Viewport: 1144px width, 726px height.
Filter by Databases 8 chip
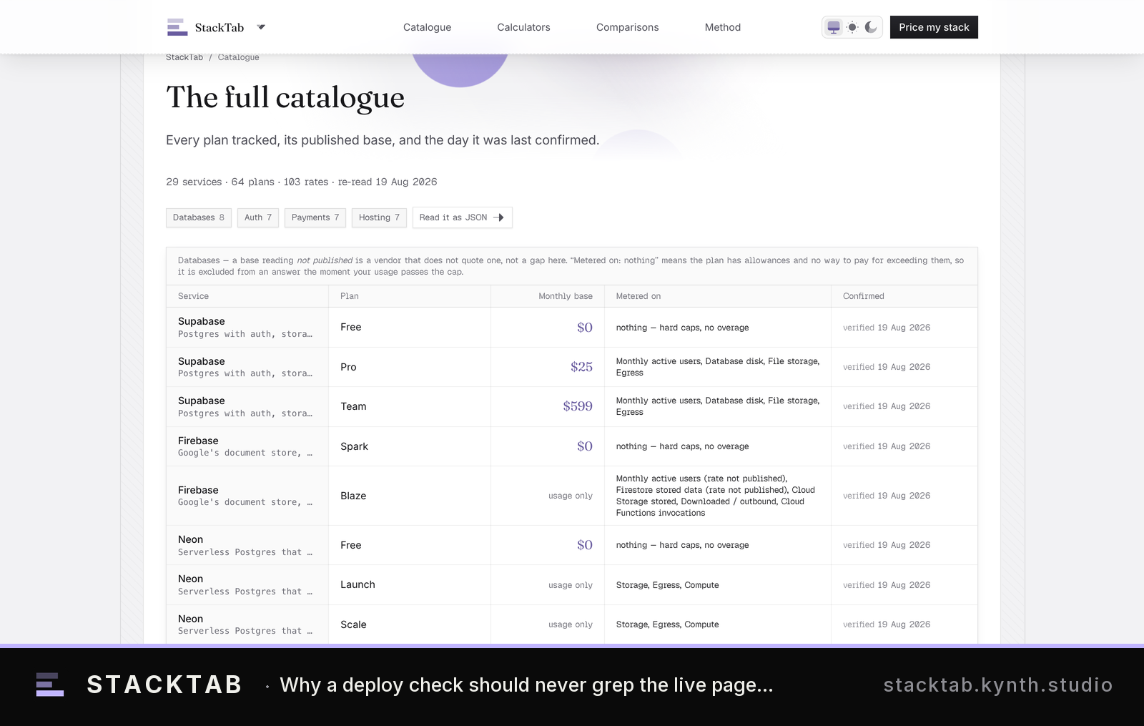[199, 217]
